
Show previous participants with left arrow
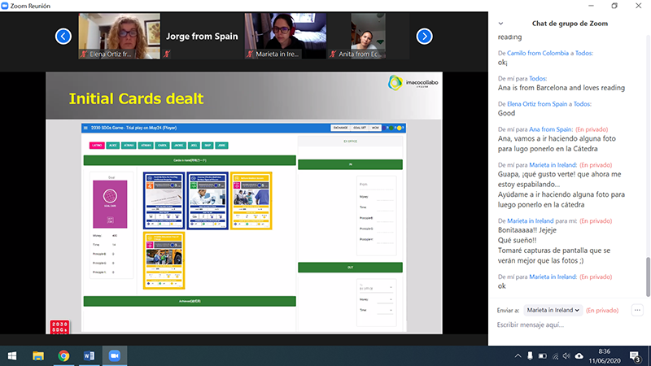pos(63,36)
